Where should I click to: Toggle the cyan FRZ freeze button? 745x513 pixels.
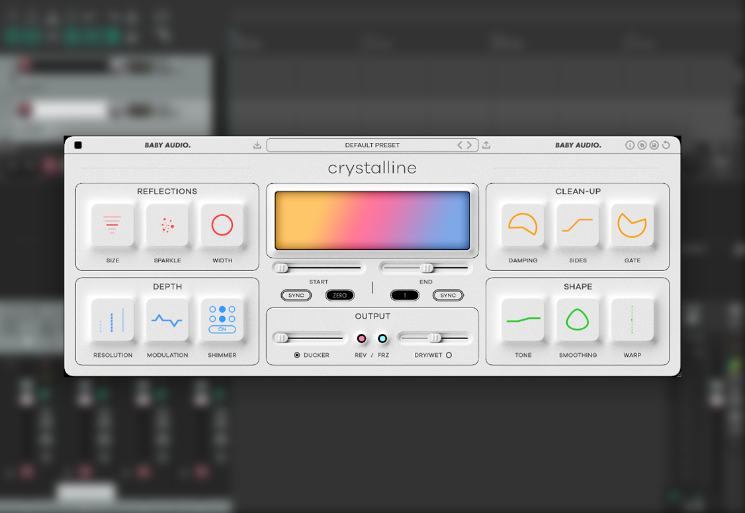click(x=382, y=338)
